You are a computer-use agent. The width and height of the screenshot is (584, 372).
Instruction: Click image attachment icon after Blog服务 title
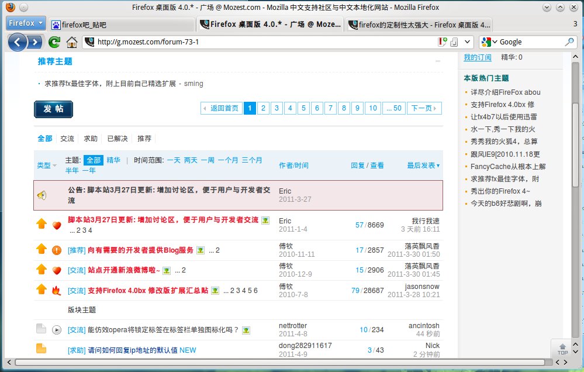click(x=201, y=250)
